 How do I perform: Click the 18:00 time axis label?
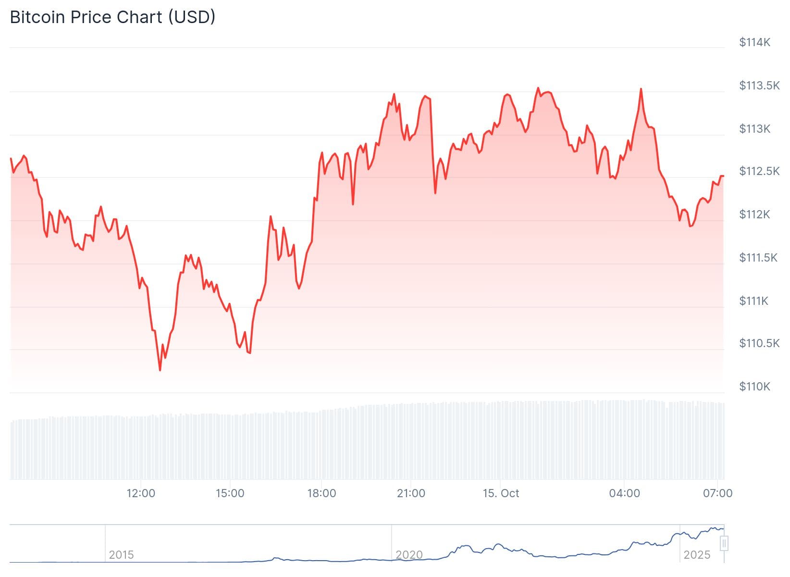pyautogui.click(x=321, y=493)
